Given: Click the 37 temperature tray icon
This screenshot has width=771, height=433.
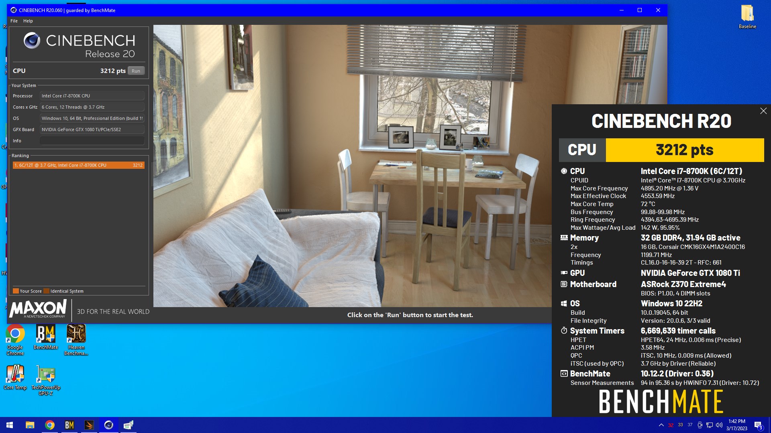Looking at the screenshot, I should 690,425.
